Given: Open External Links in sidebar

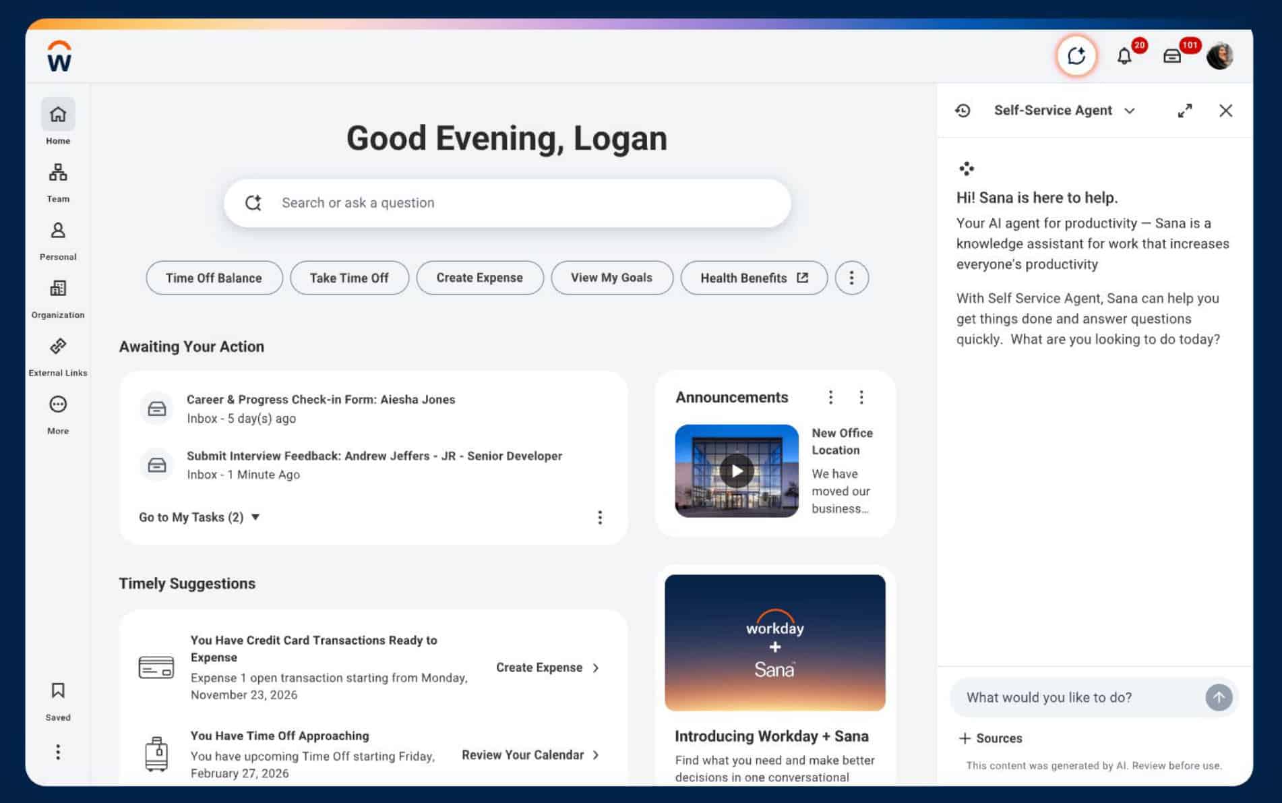Looking at the screenshot, I should 58,355.
